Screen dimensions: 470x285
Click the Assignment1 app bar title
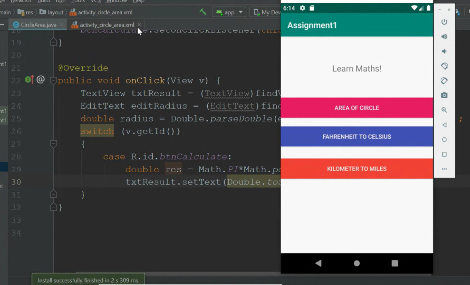[312, 25]
